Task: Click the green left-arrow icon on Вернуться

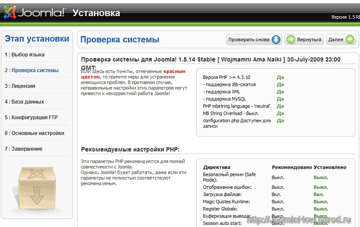Action: [291, 39]
